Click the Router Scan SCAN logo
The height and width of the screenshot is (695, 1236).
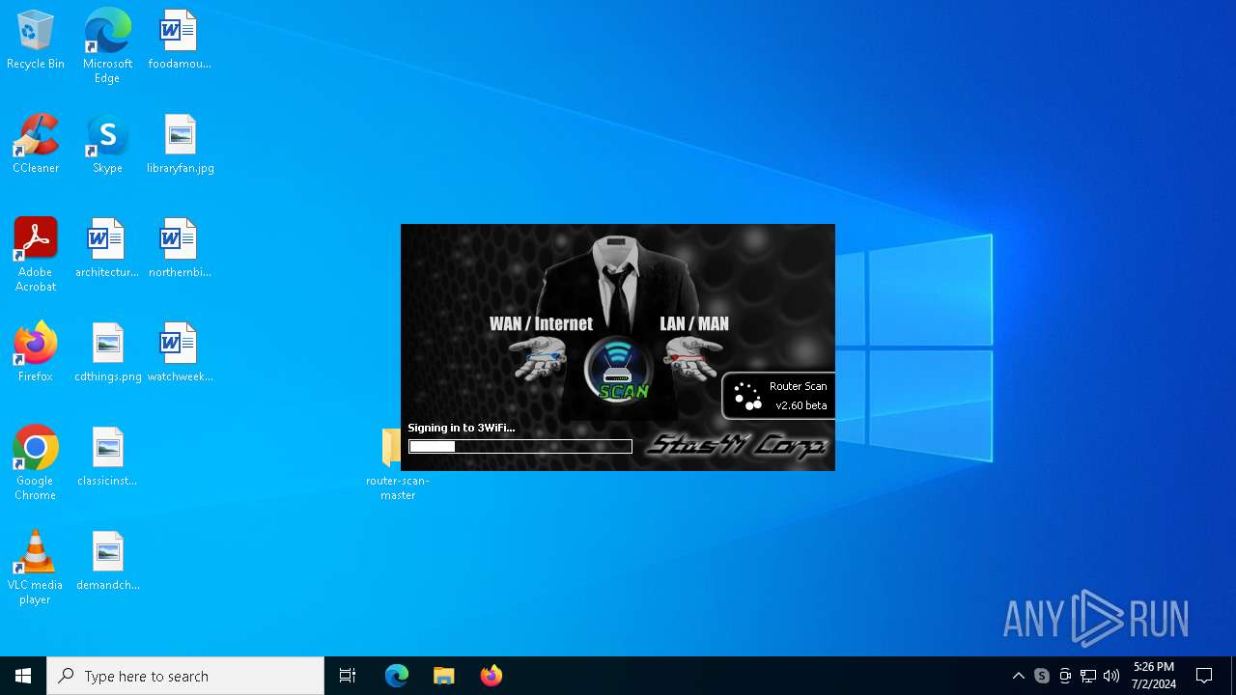(x=619, y=370)
